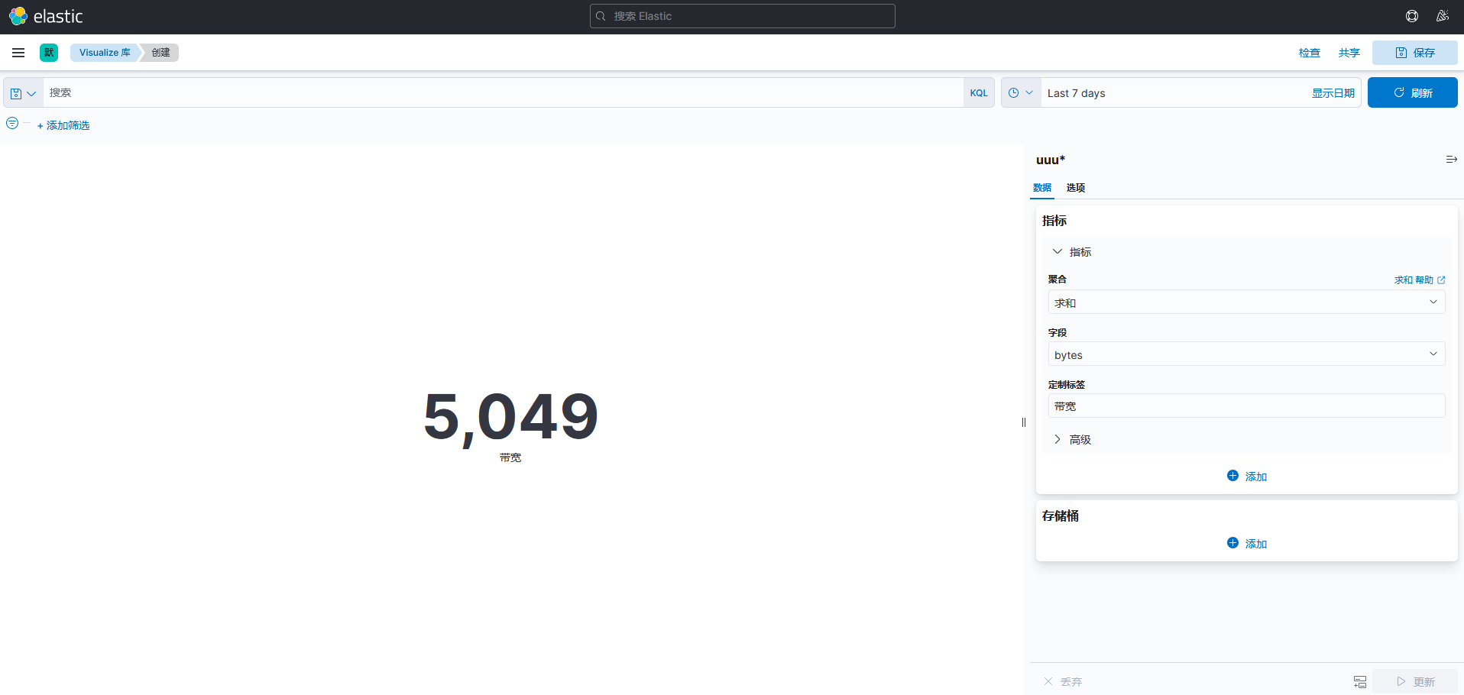Open the bytes field dropdown
This screenshot has width=1464, height=695.
tap(1245, 354)
